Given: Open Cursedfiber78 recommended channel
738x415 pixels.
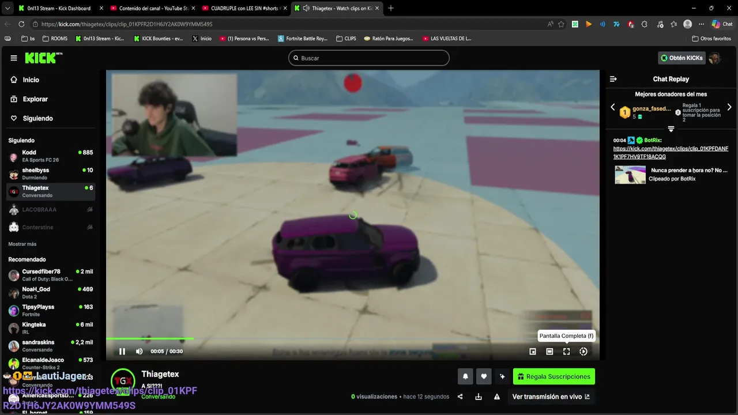Looking at the screenshot, I should click(51, 275).
